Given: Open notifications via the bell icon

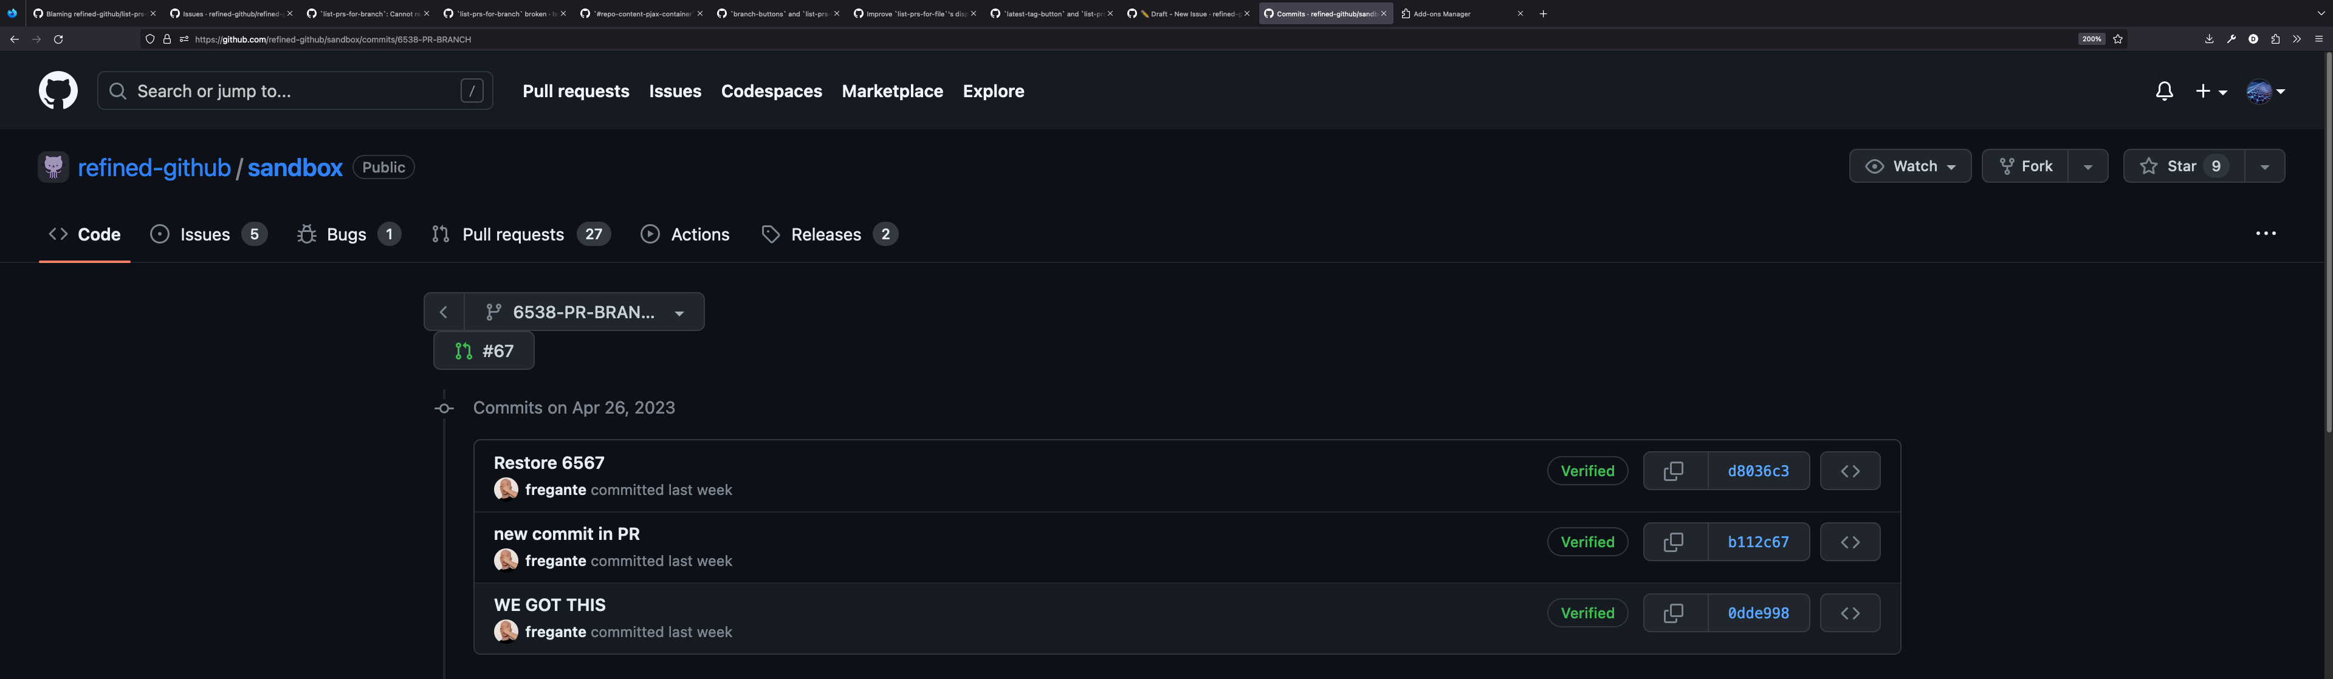Looking at the screenshot, I should (2165, 90).
